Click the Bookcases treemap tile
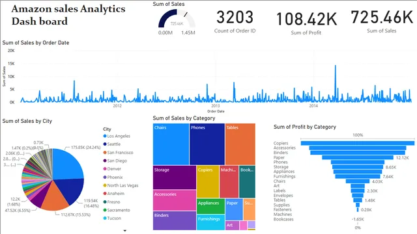The height and width of the screenshot is (234, 417). click(x=247, y=182)
